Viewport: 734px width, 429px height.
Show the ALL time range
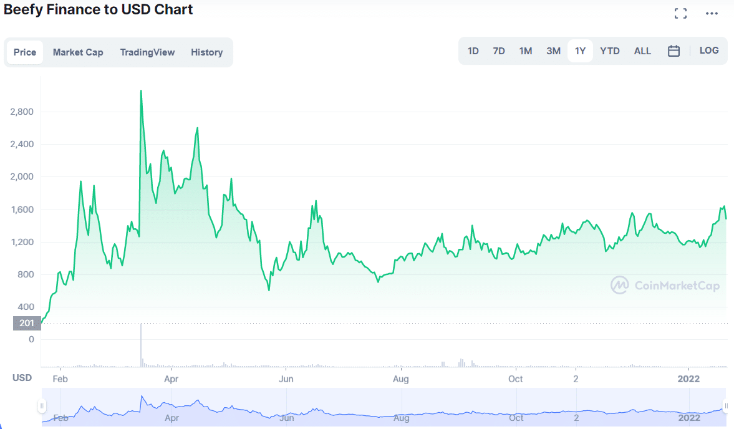click(x=642, y=51)
